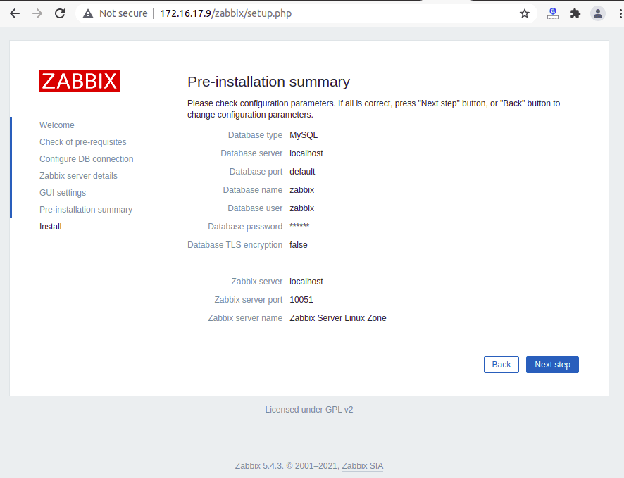
Task: Click the Database server localhost value
Action: coord(306,153)
